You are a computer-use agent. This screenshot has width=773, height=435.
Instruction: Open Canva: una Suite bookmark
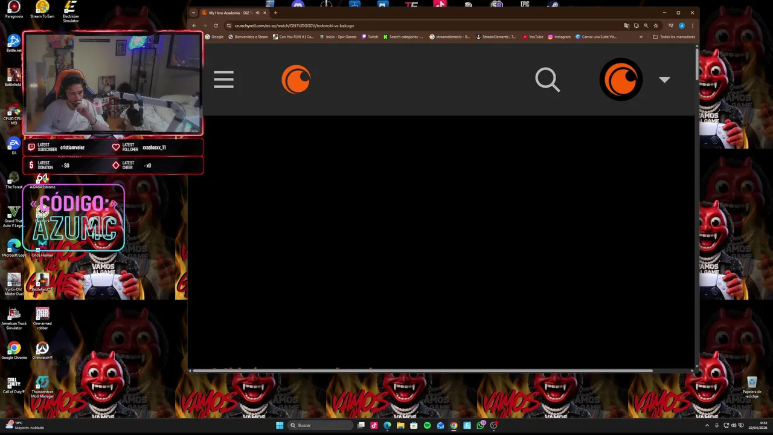[x=596, y=37]
